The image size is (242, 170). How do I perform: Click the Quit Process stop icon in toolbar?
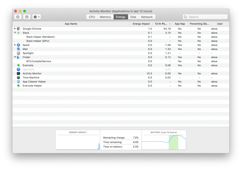(18, 17)
